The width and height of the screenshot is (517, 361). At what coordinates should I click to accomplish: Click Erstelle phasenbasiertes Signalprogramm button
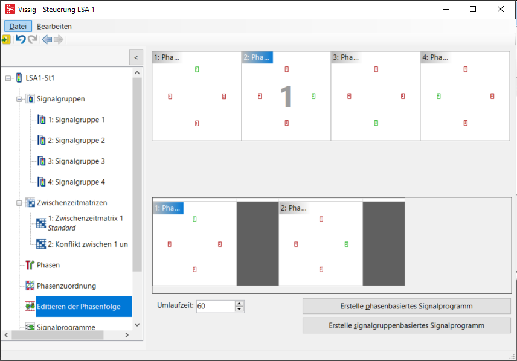pos(406,306)
